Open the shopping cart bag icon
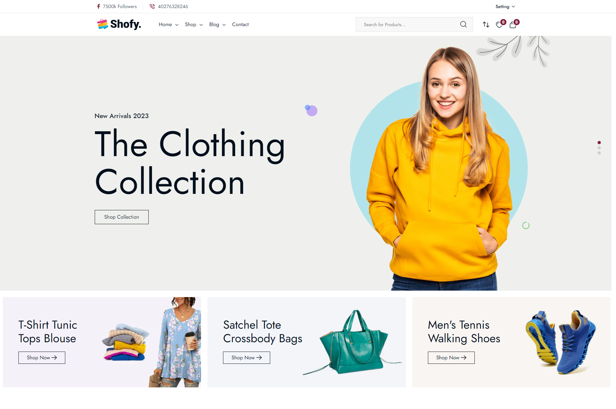The width and height of the screenshot is (616, 409). pos(513,25)
